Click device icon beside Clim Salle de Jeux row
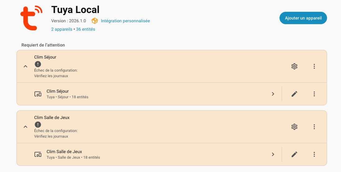341x172 pixels. pos(38,154)
